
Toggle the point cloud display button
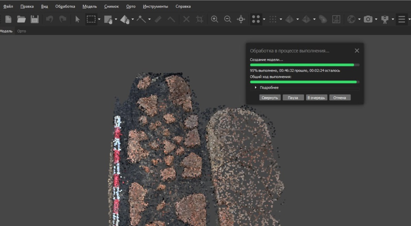click(x=256, y=20)
